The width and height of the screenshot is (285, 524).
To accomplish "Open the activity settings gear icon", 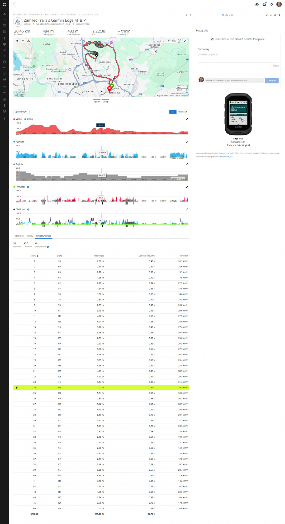I will click(279, 15).
